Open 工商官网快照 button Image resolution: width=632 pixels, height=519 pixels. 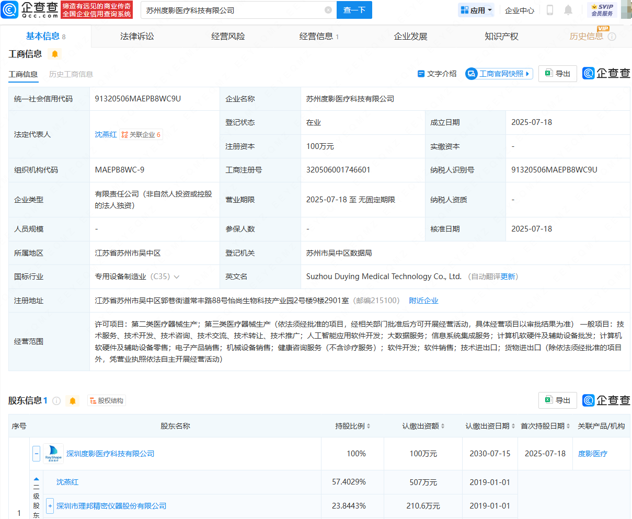[499, 74]
